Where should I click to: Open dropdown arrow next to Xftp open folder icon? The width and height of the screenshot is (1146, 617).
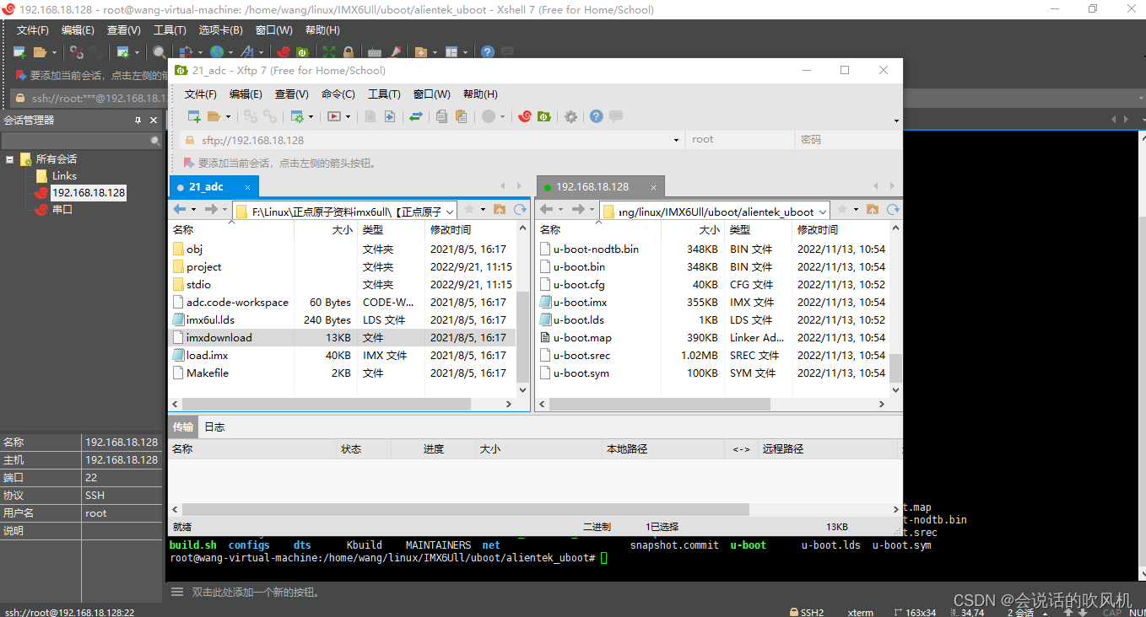227,116
